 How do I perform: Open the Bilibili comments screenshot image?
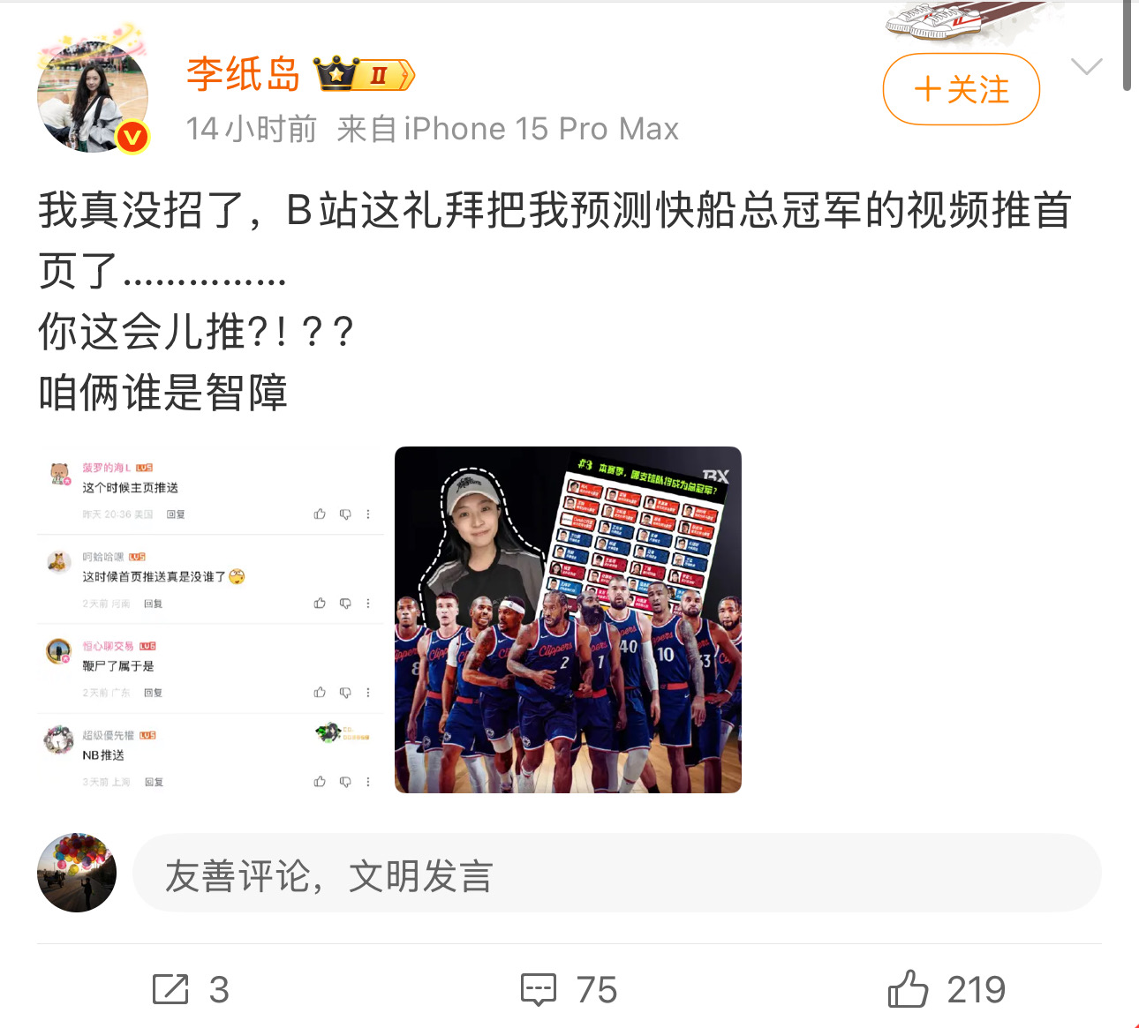(210, 619)
